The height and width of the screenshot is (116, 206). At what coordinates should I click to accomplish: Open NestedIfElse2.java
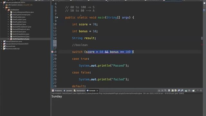click(x=19, y=24)
